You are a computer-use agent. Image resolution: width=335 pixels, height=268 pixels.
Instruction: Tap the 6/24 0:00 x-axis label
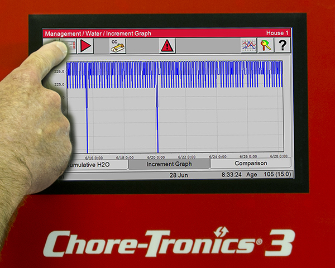coord(218,157)
